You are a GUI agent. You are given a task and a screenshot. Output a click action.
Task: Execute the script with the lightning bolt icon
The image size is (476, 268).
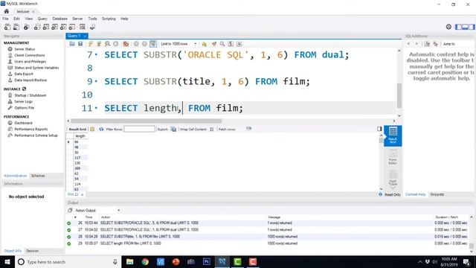tap(91, 44)
